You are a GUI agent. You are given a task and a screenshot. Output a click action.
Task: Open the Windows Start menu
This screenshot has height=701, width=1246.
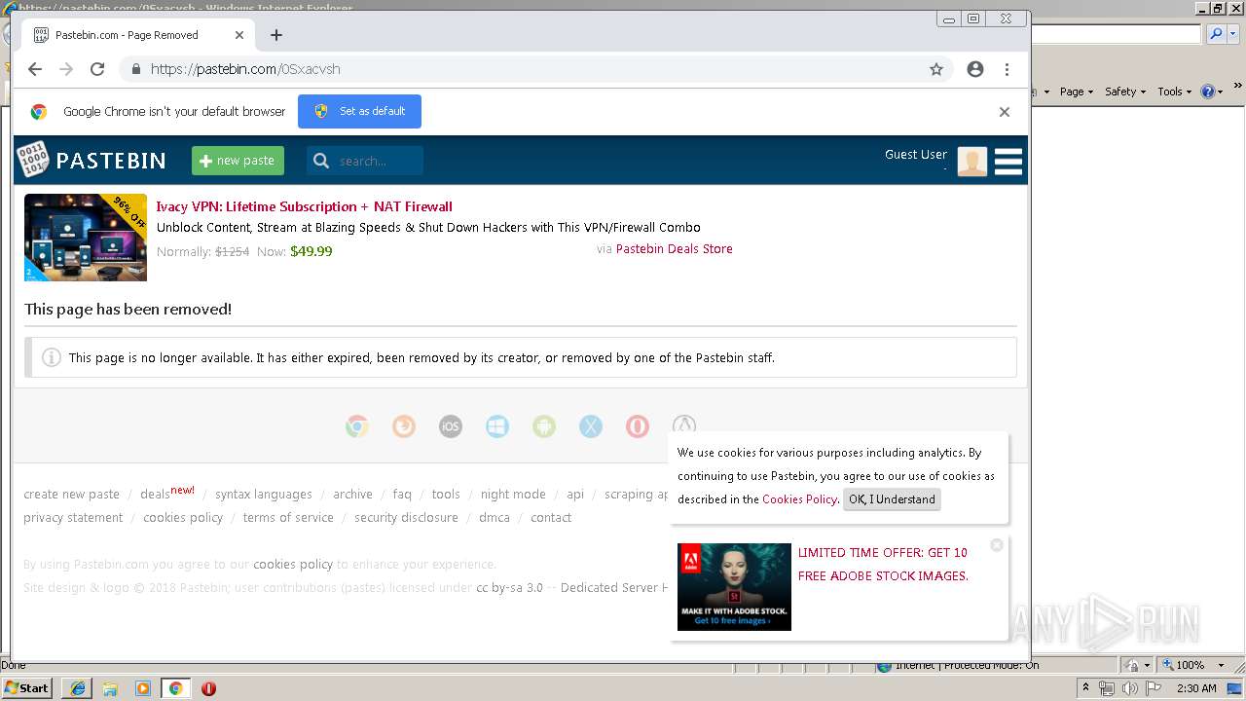pyautogui.click(x=27, y=688)
